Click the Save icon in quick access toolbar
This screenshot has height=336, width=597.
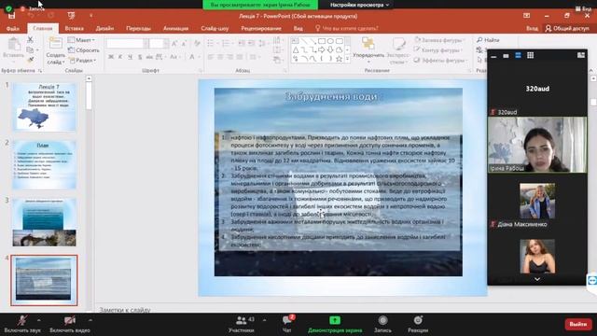(11, 16)
